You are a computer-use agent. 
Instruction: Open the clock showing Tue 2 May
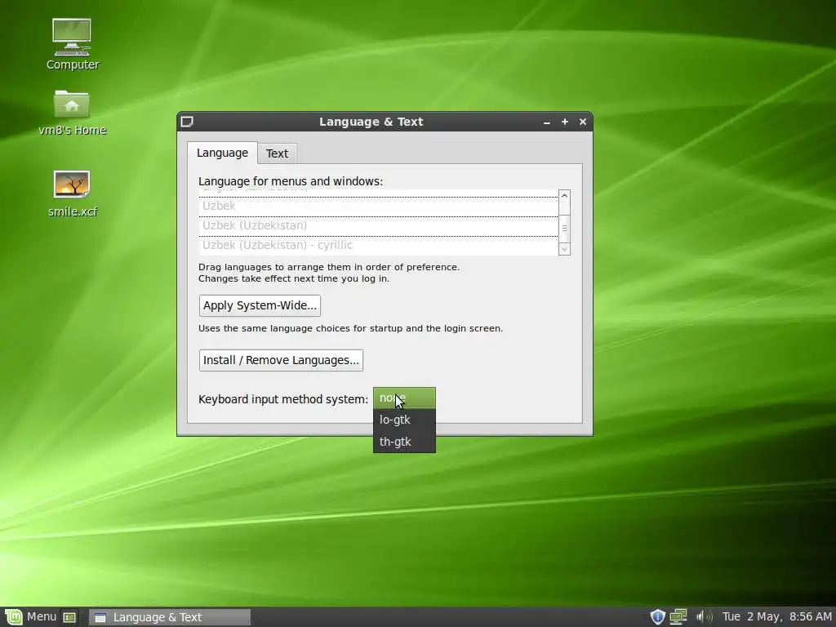(x=776, y=617)
